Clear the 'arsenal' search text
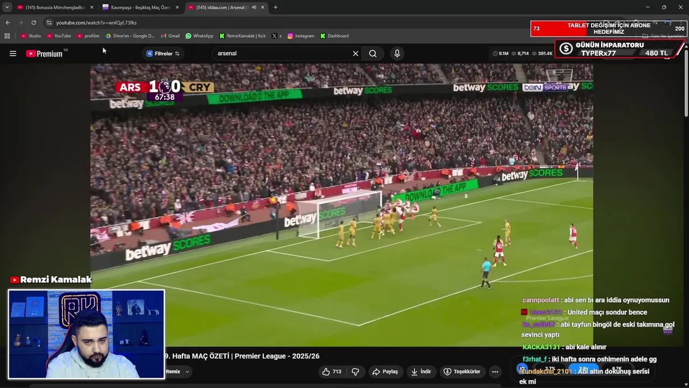The width and height of the screenshot is (689, 388). point(355,53)
